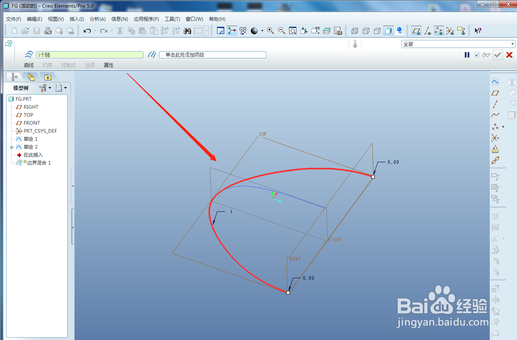Zoom out with the magnifier minus icon
The height and width of the screenshot is (340, 517).
click(282, 31)
